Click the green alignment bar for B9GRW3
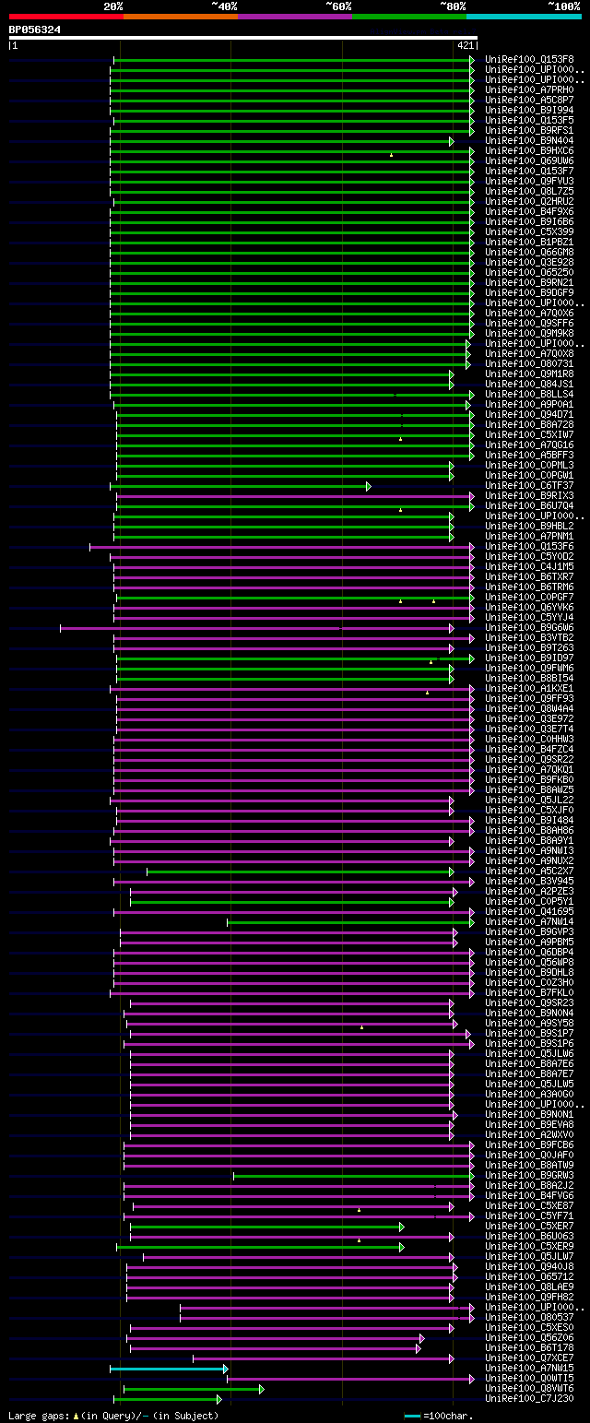590x1423 pixels. [x=354, y=1176]
